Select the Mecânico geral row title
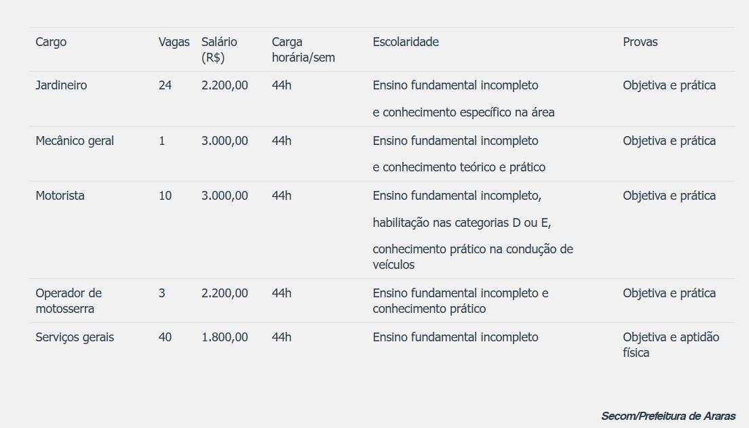The width and height of the screenshot is (749, 428). click(75, 141)
